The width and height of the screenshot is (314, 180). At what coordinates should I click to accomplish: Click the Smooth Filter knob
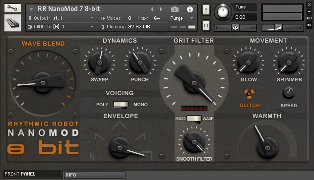194,142
